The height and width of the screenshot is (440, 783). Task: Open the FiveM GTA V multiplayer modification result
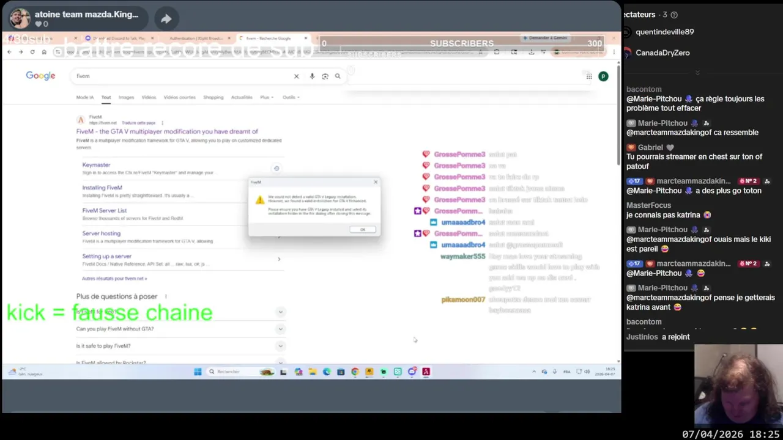click(167, 131)
